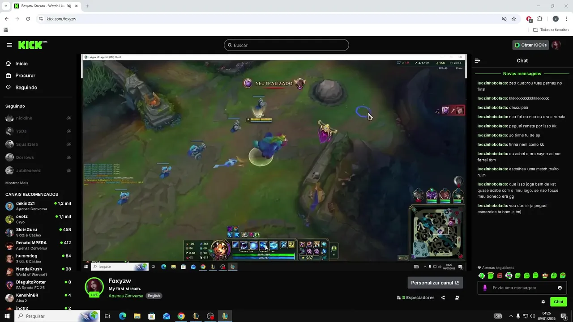This screenshot has height=322, width=573.
Task: Focus the Buscar search field
Action: (x=286, y=45)
